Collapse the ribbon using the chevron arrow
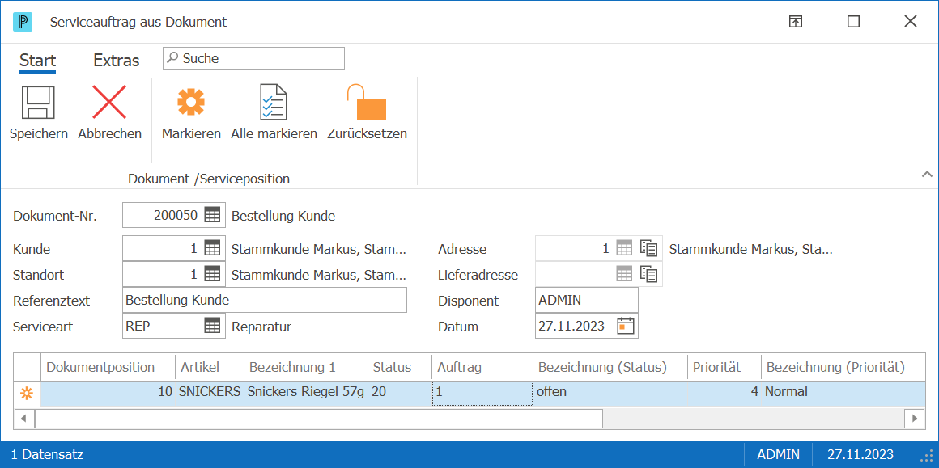This screenshot has width=939, height=468. tap(926, 175)
